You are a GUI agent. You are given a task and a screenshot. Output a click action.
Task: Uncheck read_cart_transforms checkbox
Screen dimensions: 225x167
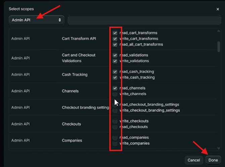115,33
